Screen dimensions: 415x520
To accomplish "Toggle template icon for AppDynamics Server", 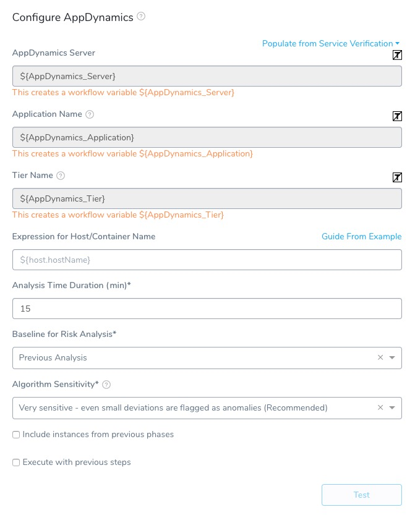I will pos(397,55).
